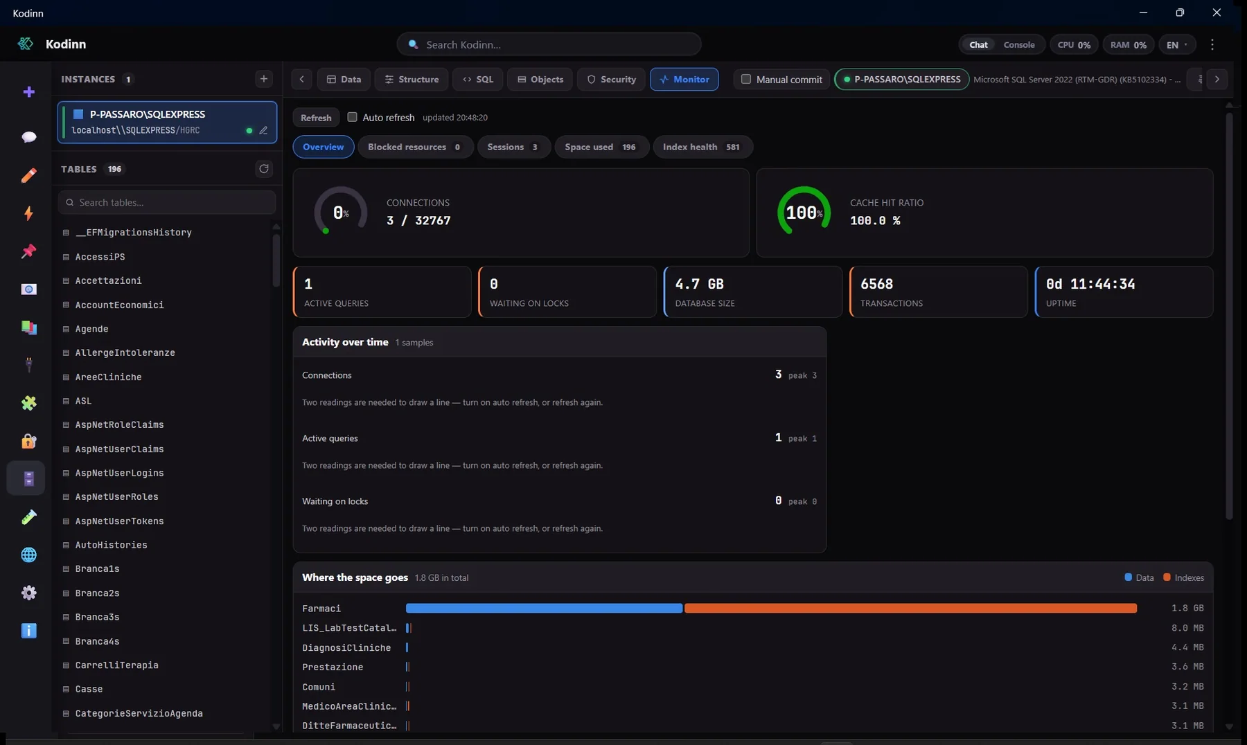Open the chat bubble icon in the sidebar
The image size is (1247, 745).
(28, 137)
